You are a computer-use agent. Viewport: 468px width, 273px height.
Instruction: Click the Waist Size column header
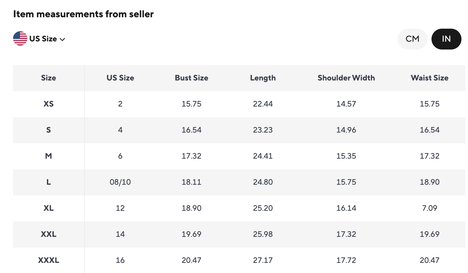pyautogui.click(x=430, y=78)
